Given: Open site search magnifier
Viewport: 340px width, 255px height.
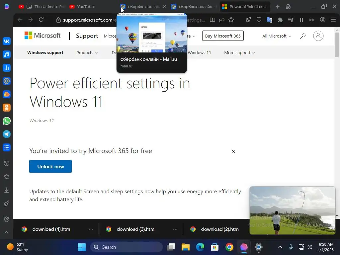Looking at the screenshot, I should [303, 36].
